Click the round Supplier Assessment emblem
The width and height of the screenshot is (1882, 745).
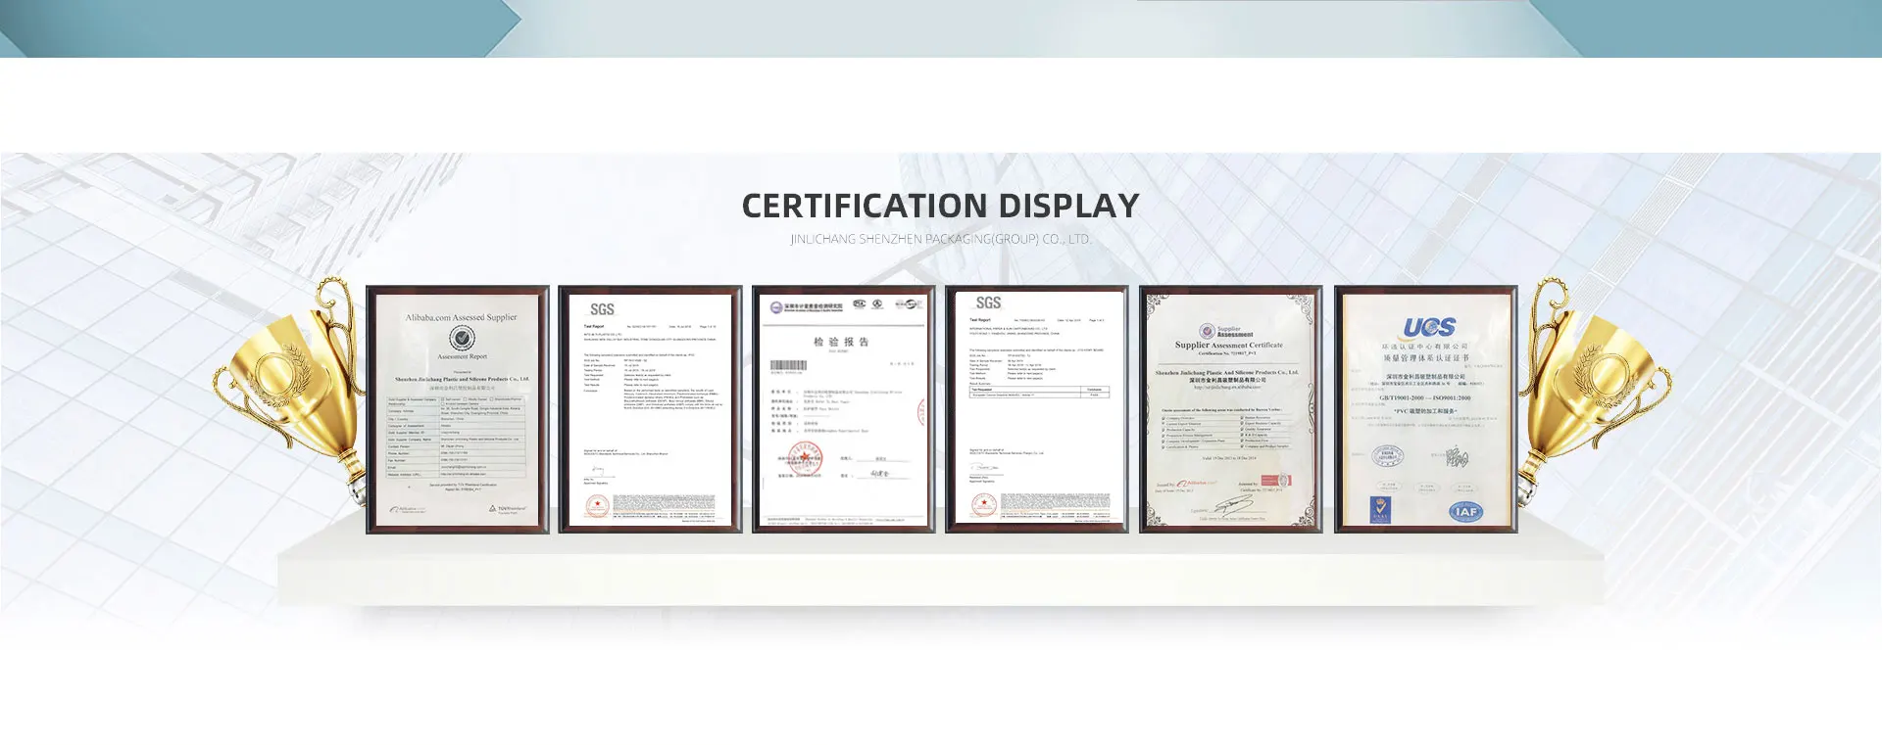point(1208,332)
